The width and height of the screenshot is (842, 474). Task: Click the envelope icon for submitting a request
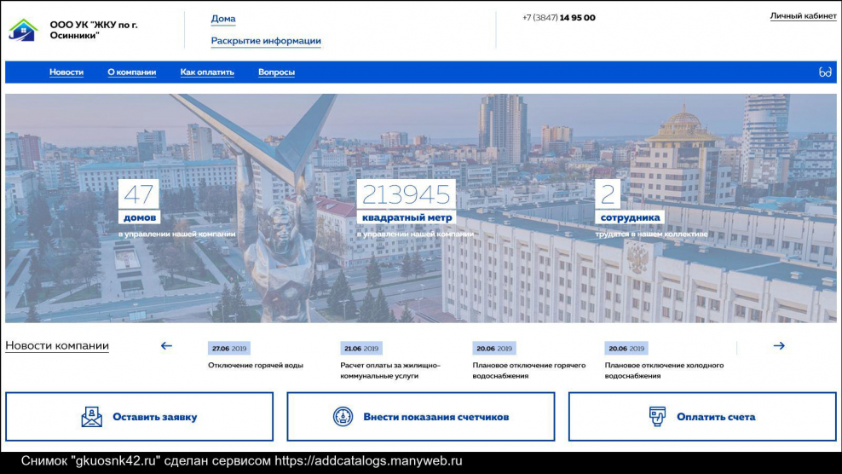pos(91,417)
